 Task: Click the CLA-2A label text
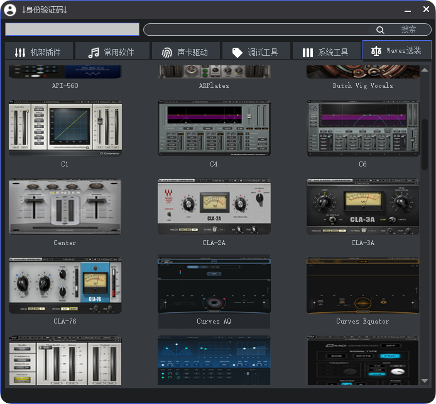(214, 243)
